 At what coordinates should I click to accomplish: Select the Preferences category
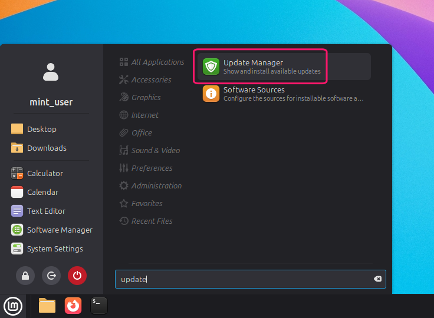[x=146, y=168]
